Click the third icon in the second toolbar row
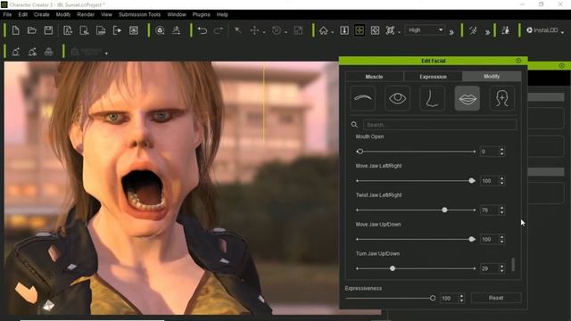Image resolution: width=571 pixels, height=321 pixels. [48, 52]
